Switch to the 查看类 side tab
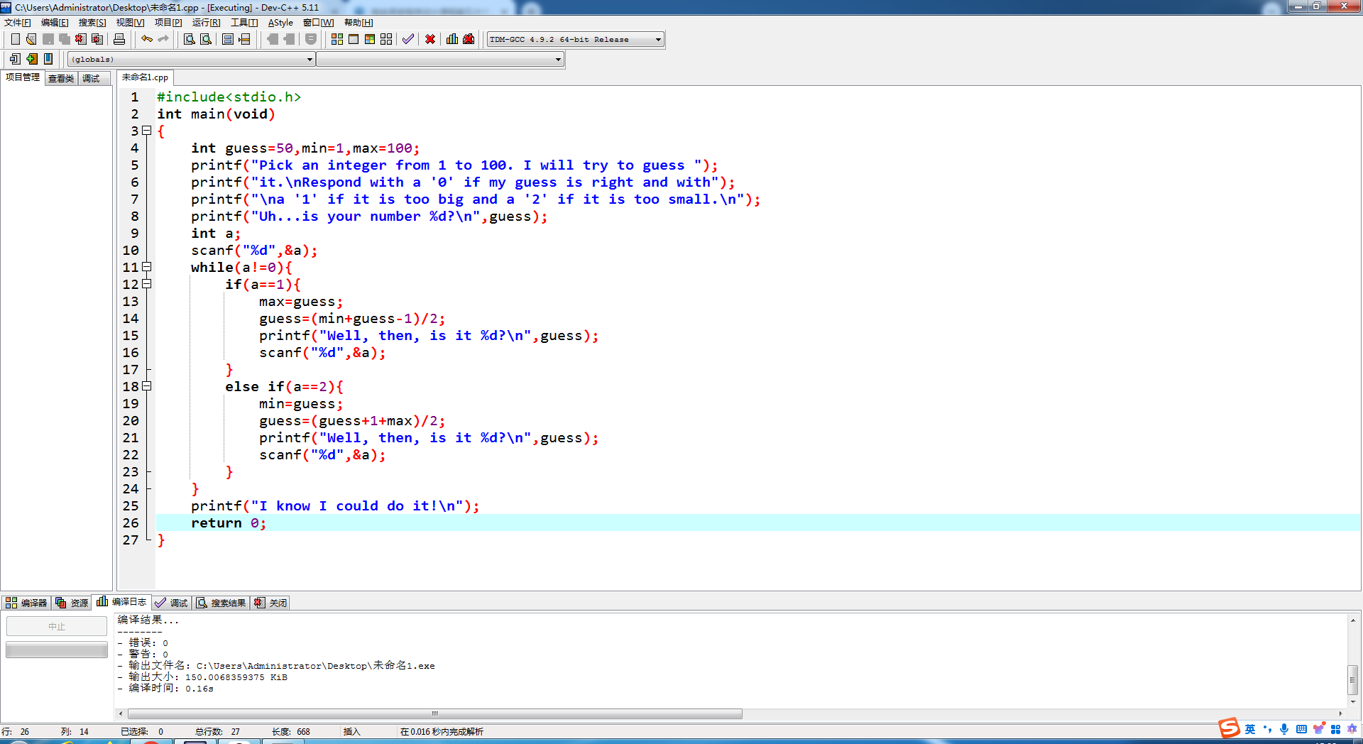This screenshot has height=744, width=1363. click(61, 78)
